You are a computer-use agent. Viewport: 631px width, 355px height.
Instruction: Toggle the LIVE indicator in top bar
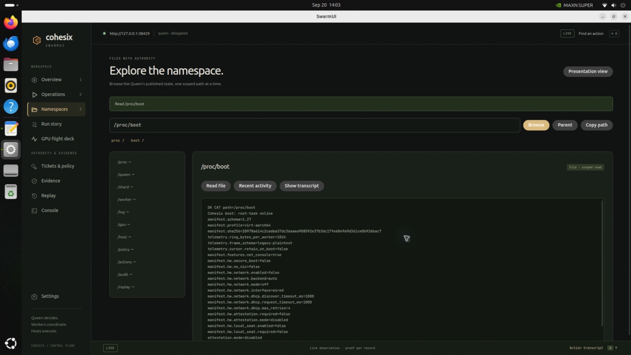[567, 34]
